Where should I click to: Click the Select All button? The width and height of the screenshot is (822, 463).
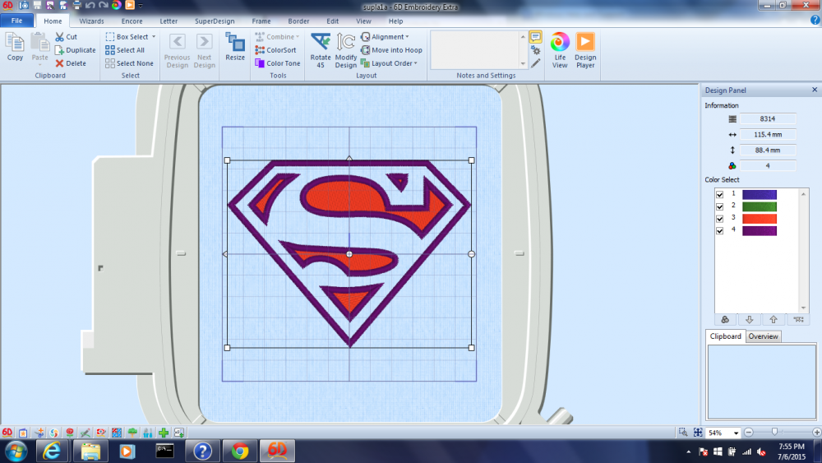[125, 50]
